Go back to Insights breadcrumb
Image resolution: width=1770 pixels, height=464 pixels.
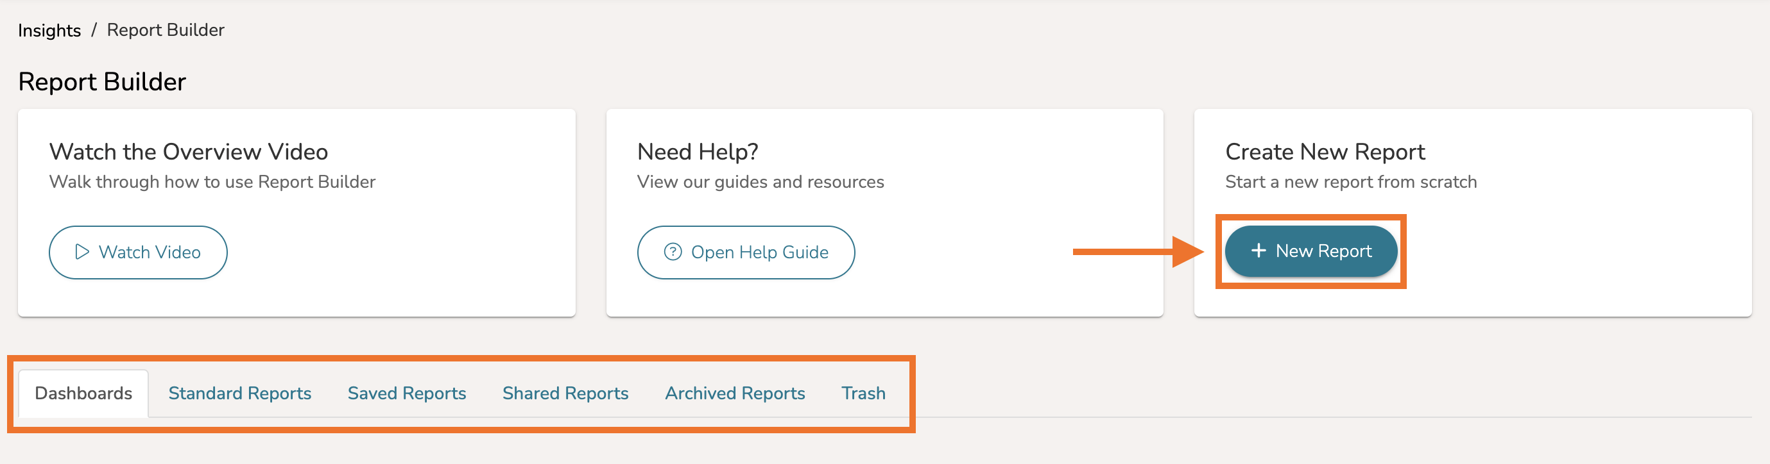(x=49, y=30)
